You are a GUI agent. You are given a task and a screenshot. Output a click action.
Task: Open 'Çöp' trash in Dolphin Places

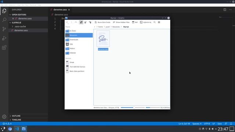point(79,44)
